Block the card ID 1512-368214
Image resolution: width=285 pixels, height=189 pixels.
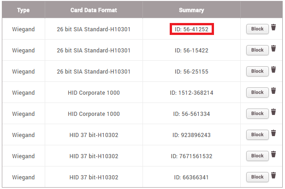point(257,92)
